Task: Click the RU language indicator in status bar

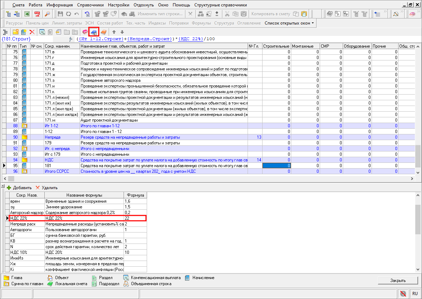Action: pos(415,294)
